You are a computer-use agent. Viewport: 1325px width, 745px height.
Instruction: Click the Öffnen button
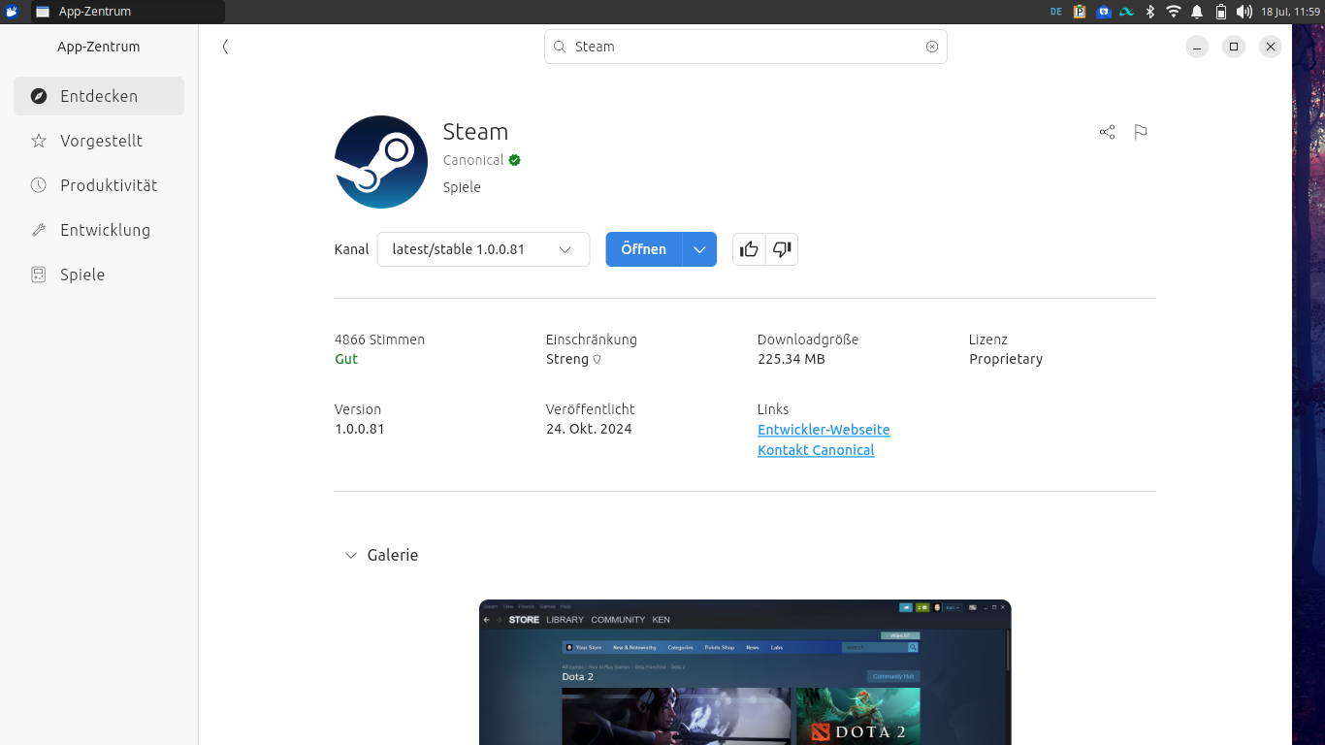pyautogui.click(x=644, y=249)
